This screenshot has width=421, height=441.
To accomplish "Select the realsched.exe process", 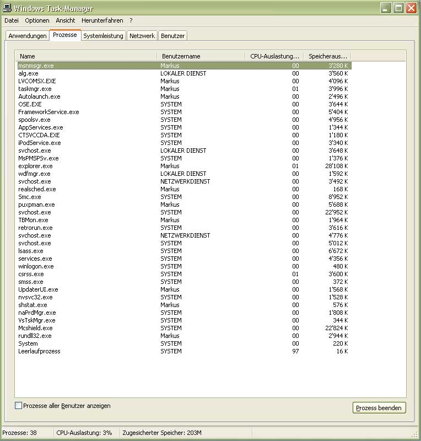I will click(184, 189).
